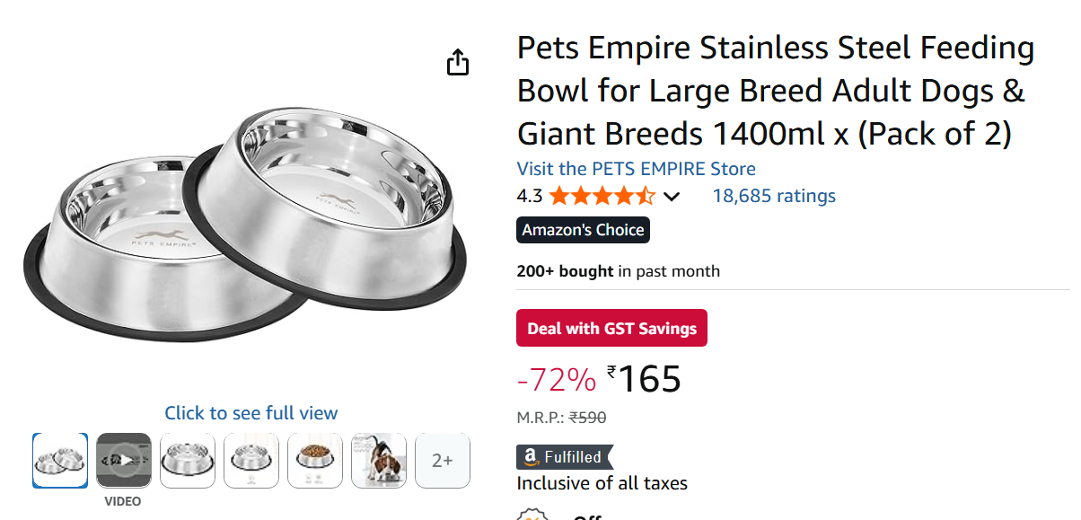
Task: Click the Amazon's Choice badge
Action: click(583, 230)
